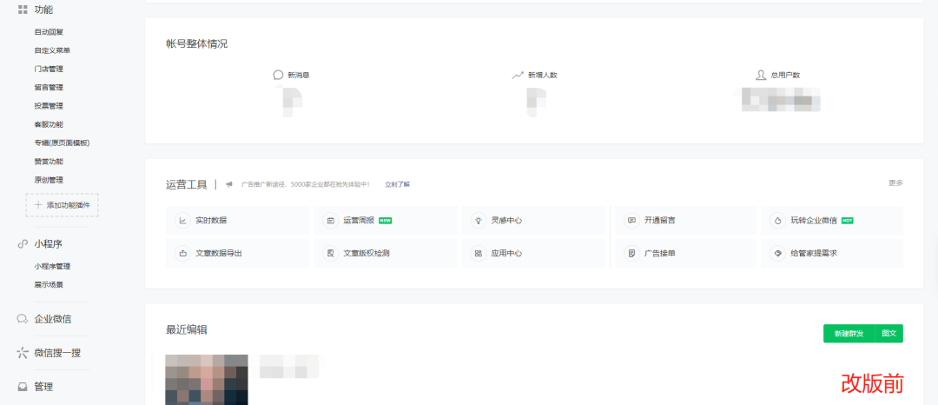Click the 实时数据 chart icon

pos(182,220)
